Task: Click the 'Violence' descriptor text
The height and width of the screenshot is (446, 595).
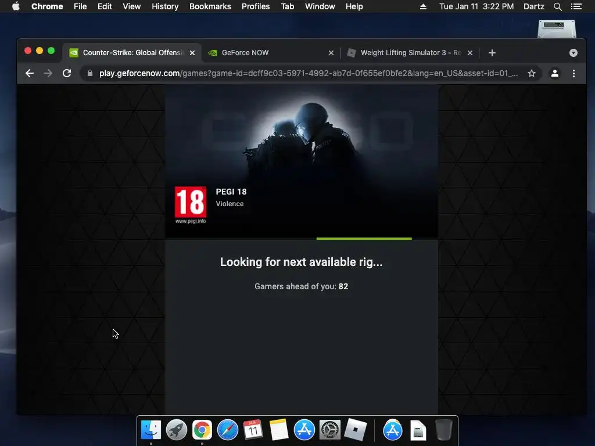Action: (x=230, y=204)
